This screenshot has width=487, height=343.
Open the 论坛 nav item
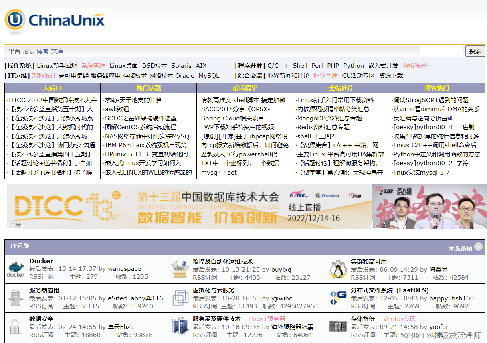(28, 51)
